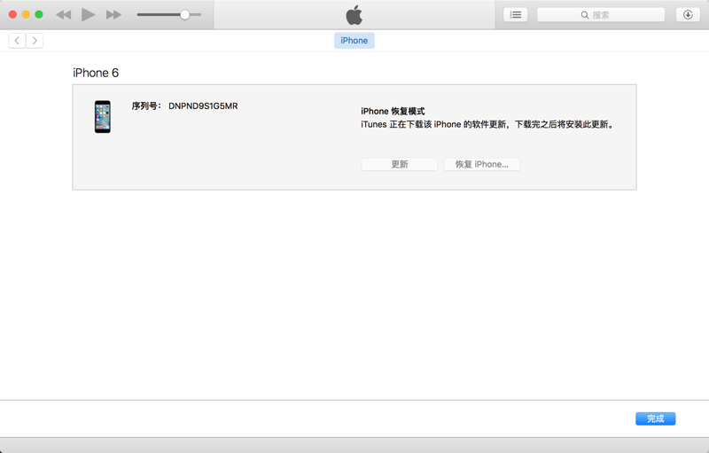
Task: Go forward with the right chevron
Action: click(x=35, y=41)
